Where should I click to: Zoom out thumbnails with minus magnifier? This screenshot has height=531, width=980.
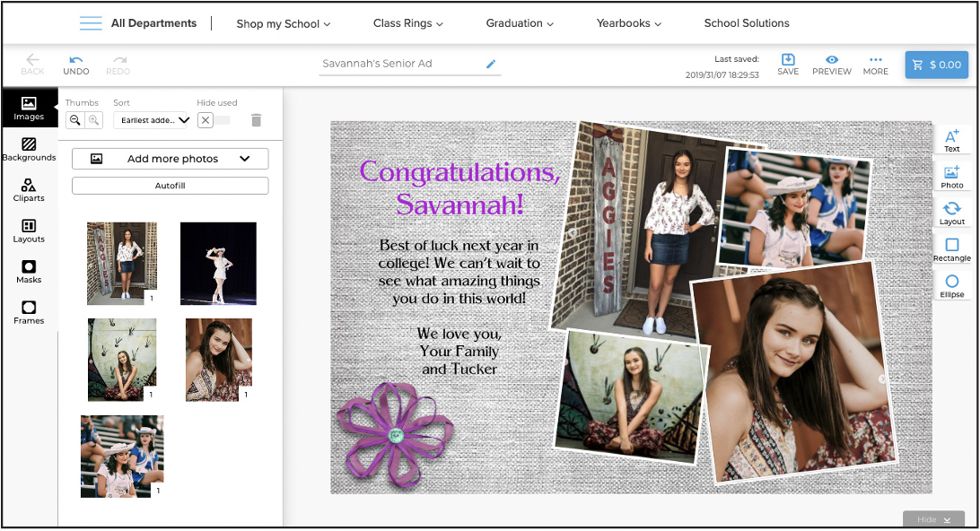click(x=75, y=120)
